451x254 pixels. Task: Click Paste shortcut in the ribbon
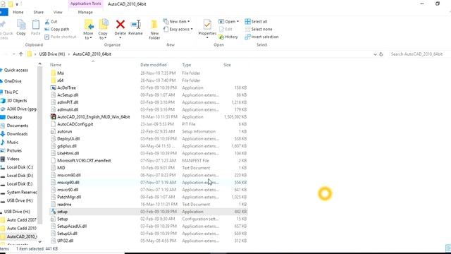(x=61, y=37)
